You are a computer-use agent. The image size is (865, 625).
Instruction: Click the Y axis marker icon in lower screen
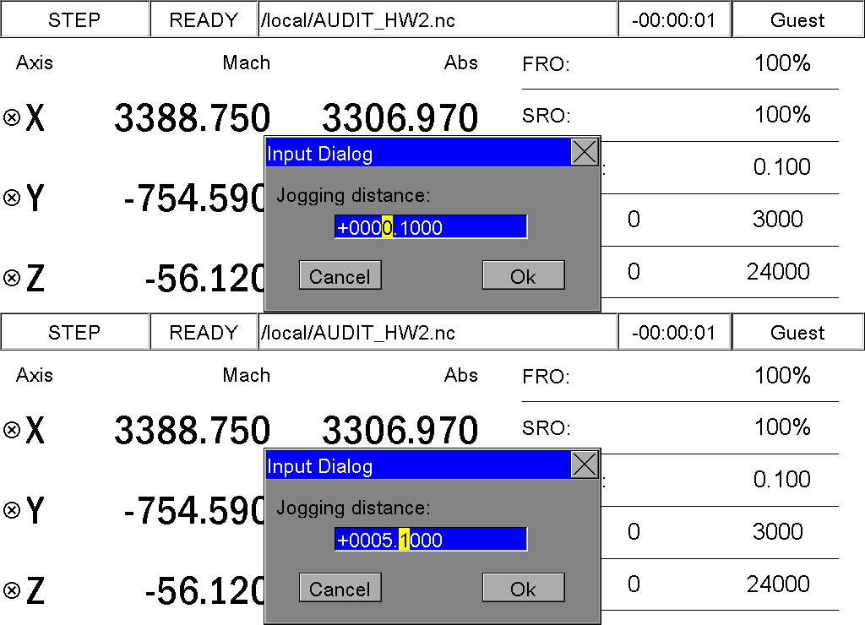12,509
